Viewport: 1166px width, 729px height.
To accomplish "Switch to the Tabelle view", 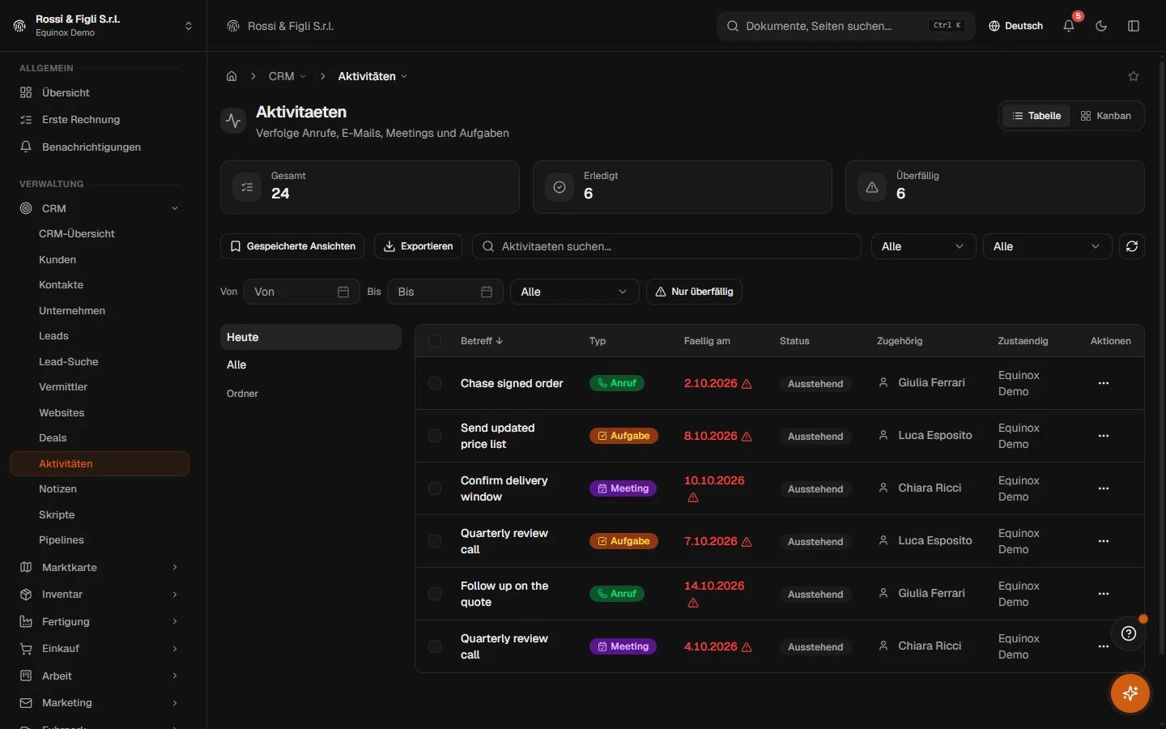I will 1036,116.
